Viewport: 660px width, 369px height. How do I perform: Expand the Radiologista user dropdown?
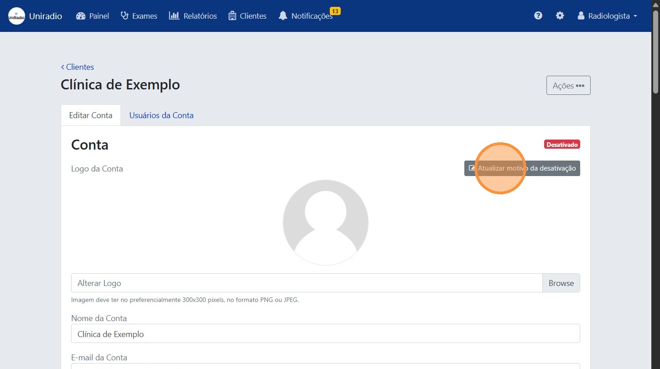tap(607, 16)
